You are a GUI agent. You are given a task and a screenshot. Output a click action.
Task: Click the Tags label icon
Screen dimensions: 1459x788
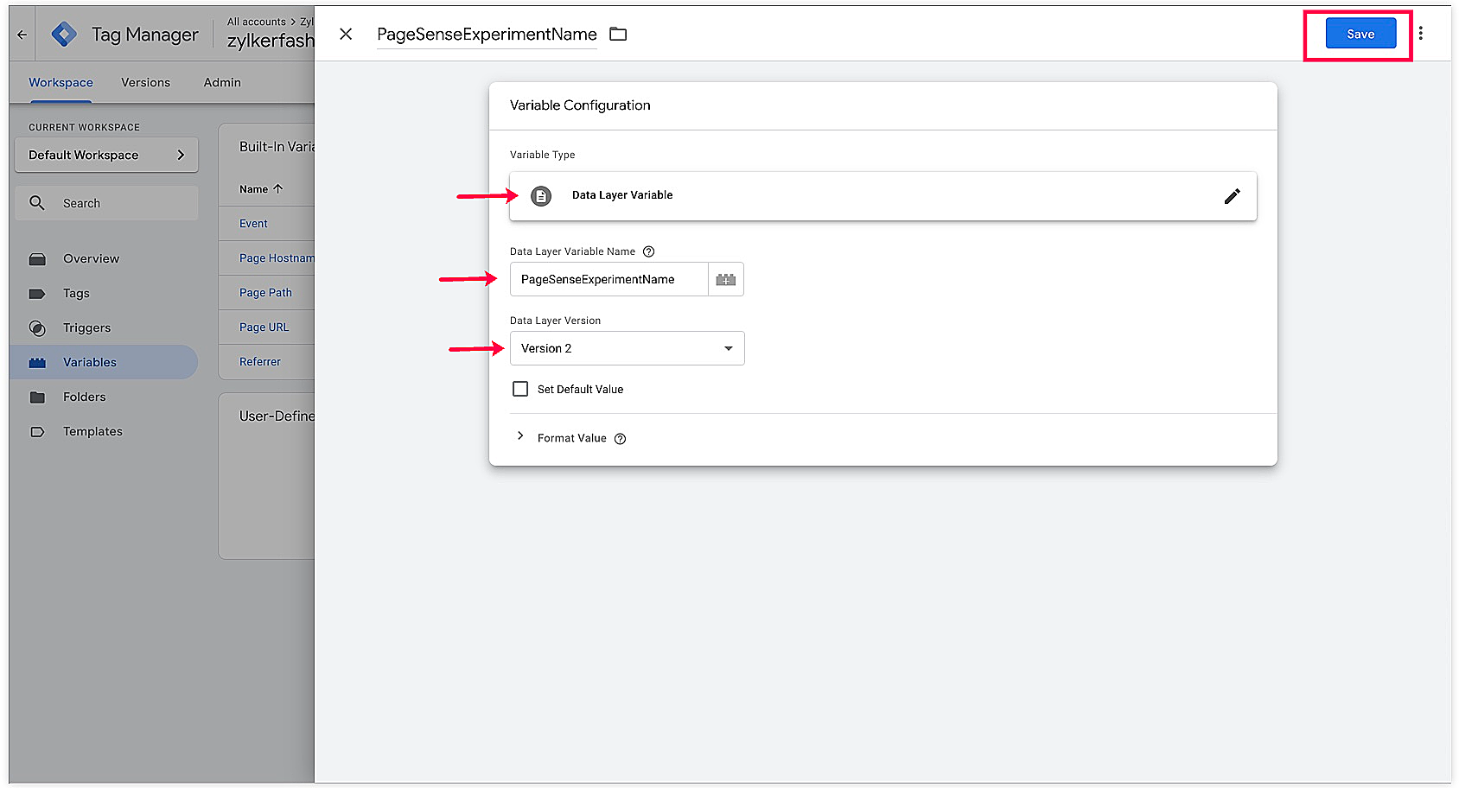pyautogui.click(x=37, y=294)
